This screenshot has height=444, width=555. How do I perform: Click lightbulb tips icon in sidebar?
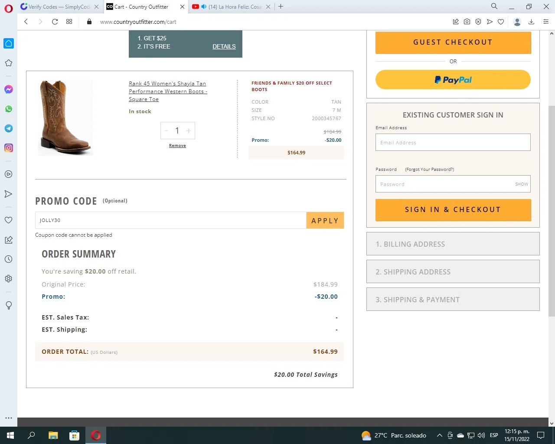click(8, 305)
